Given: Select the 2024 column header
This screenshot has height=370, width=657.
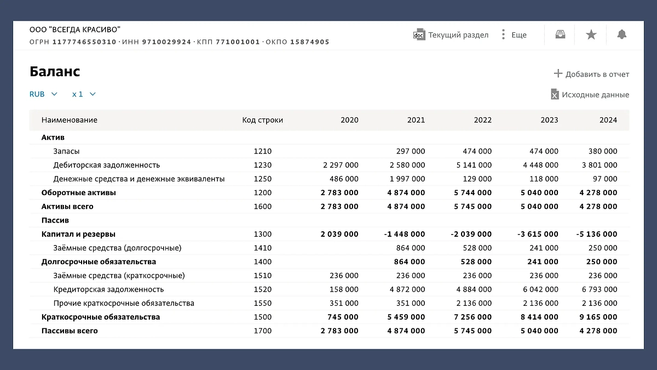Looking at the screenshot, I should (x=608, y=120).
